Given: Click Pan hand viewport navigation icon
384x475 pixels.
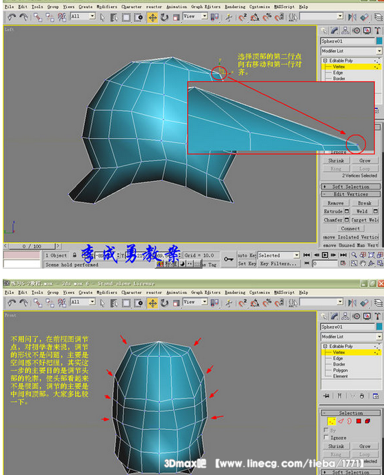Looking at the screenshot, I should (x=363, y=264).
